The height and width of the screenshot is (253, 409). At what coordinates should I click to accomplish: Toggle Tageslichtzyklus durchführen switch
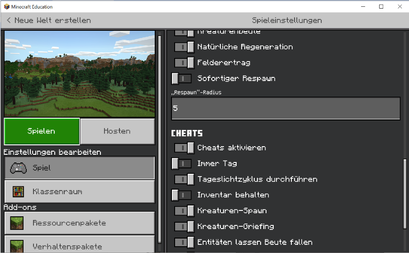[x=184, y=179]
